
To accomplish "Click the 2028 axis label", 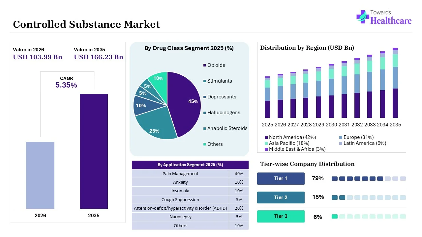I will tap(306, 125).
